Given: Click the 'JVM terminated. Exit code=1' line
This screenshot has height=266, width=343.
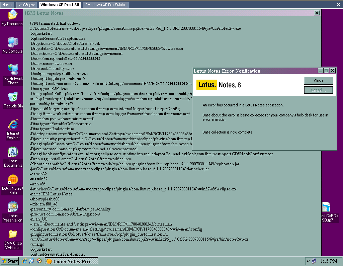Looking at the screenshot, I should [55, 23].
